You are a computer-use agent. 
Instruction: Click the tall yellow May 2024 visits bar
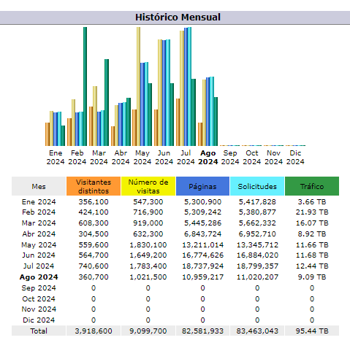coord(138,86)
